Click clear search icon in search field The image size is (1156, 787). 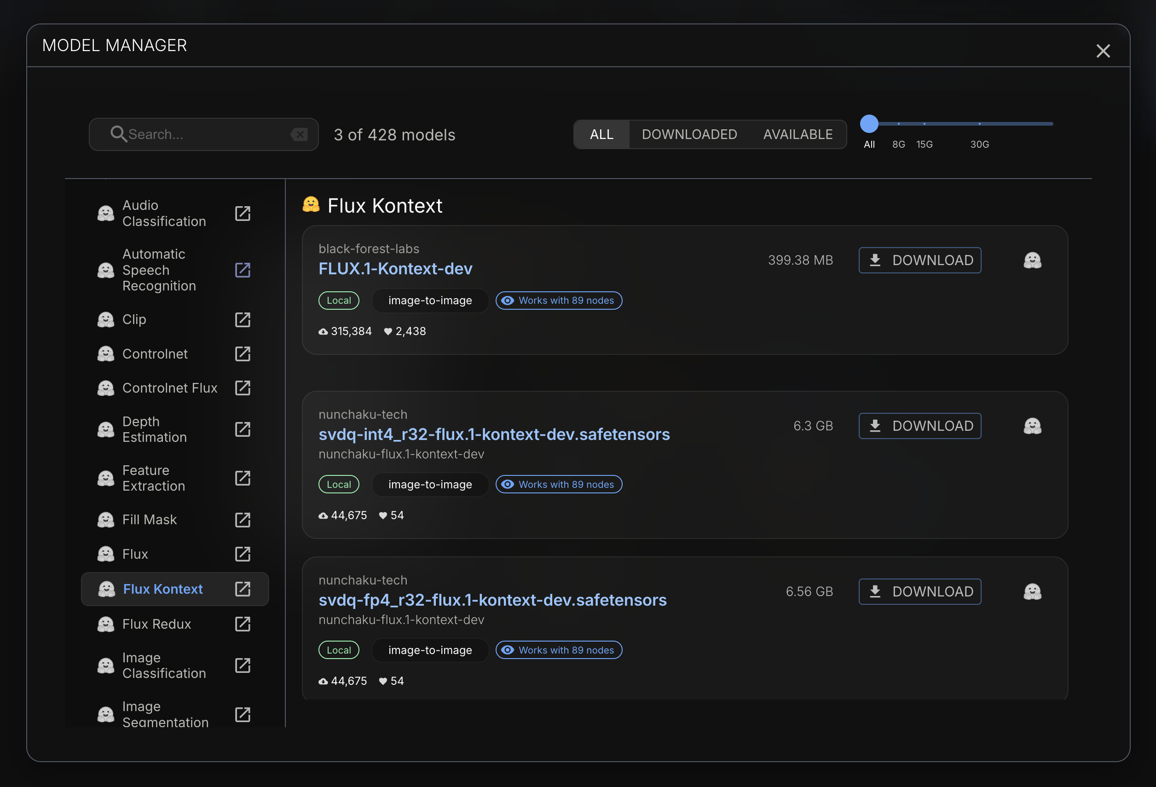(299, 134)
